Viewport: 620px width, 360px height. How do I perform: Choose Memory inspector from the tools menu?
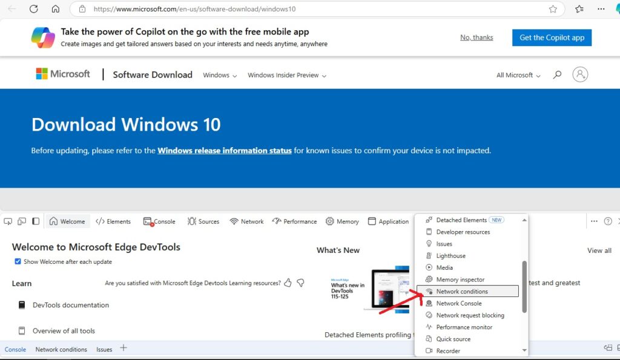468,280
